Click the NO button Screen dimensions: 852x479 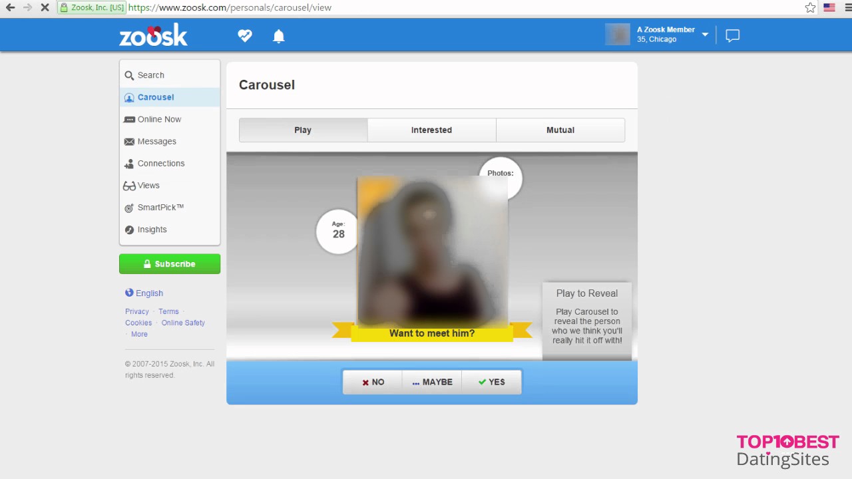point(373,382)
